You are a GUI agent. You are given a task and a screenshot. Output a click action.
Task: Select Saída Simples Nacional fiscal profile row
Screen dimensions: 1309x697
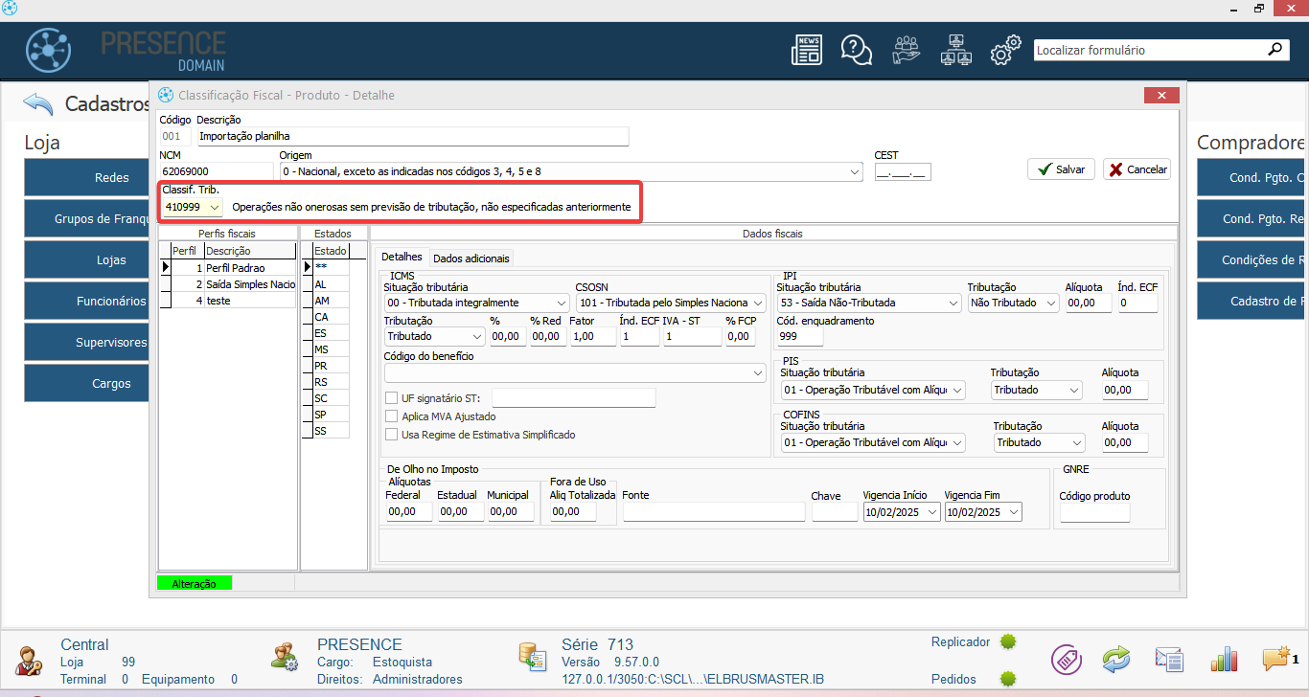[249, 284]
